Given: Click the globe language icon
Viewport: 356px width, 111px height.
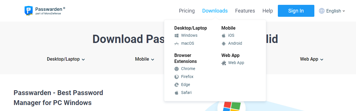Looking at the screenshot, I should pyautogui.click(x=322, y=11).
